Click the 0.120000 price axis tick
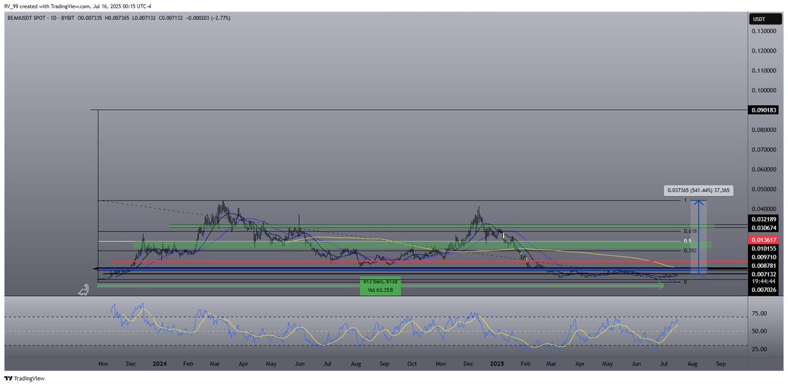The width and height of the screenshot is (788, 386). coord(762,51)
